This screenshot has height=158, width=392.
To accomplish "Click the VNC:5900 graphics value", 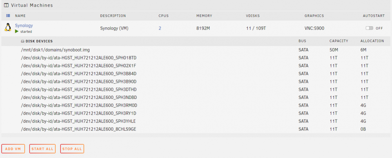I will pos(314,28).
